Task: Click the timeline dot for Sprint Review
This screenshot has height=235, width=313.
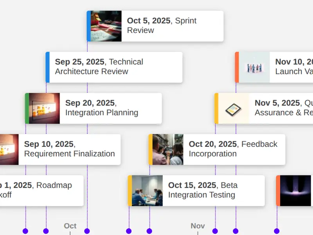Action: [87, 231]
